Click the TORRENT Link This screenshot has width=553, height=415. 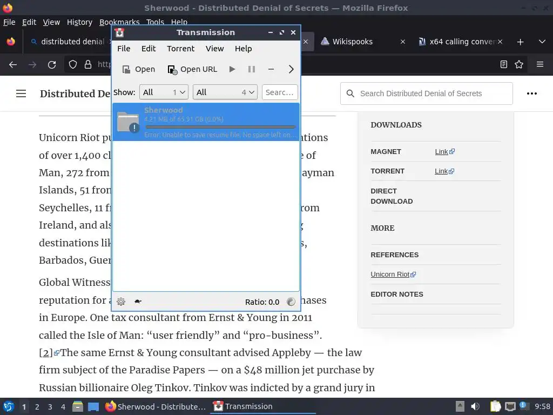[444, 171]
